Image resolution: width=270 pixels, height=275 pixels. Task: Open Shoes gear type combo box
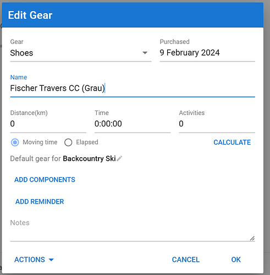click(81, 53)
